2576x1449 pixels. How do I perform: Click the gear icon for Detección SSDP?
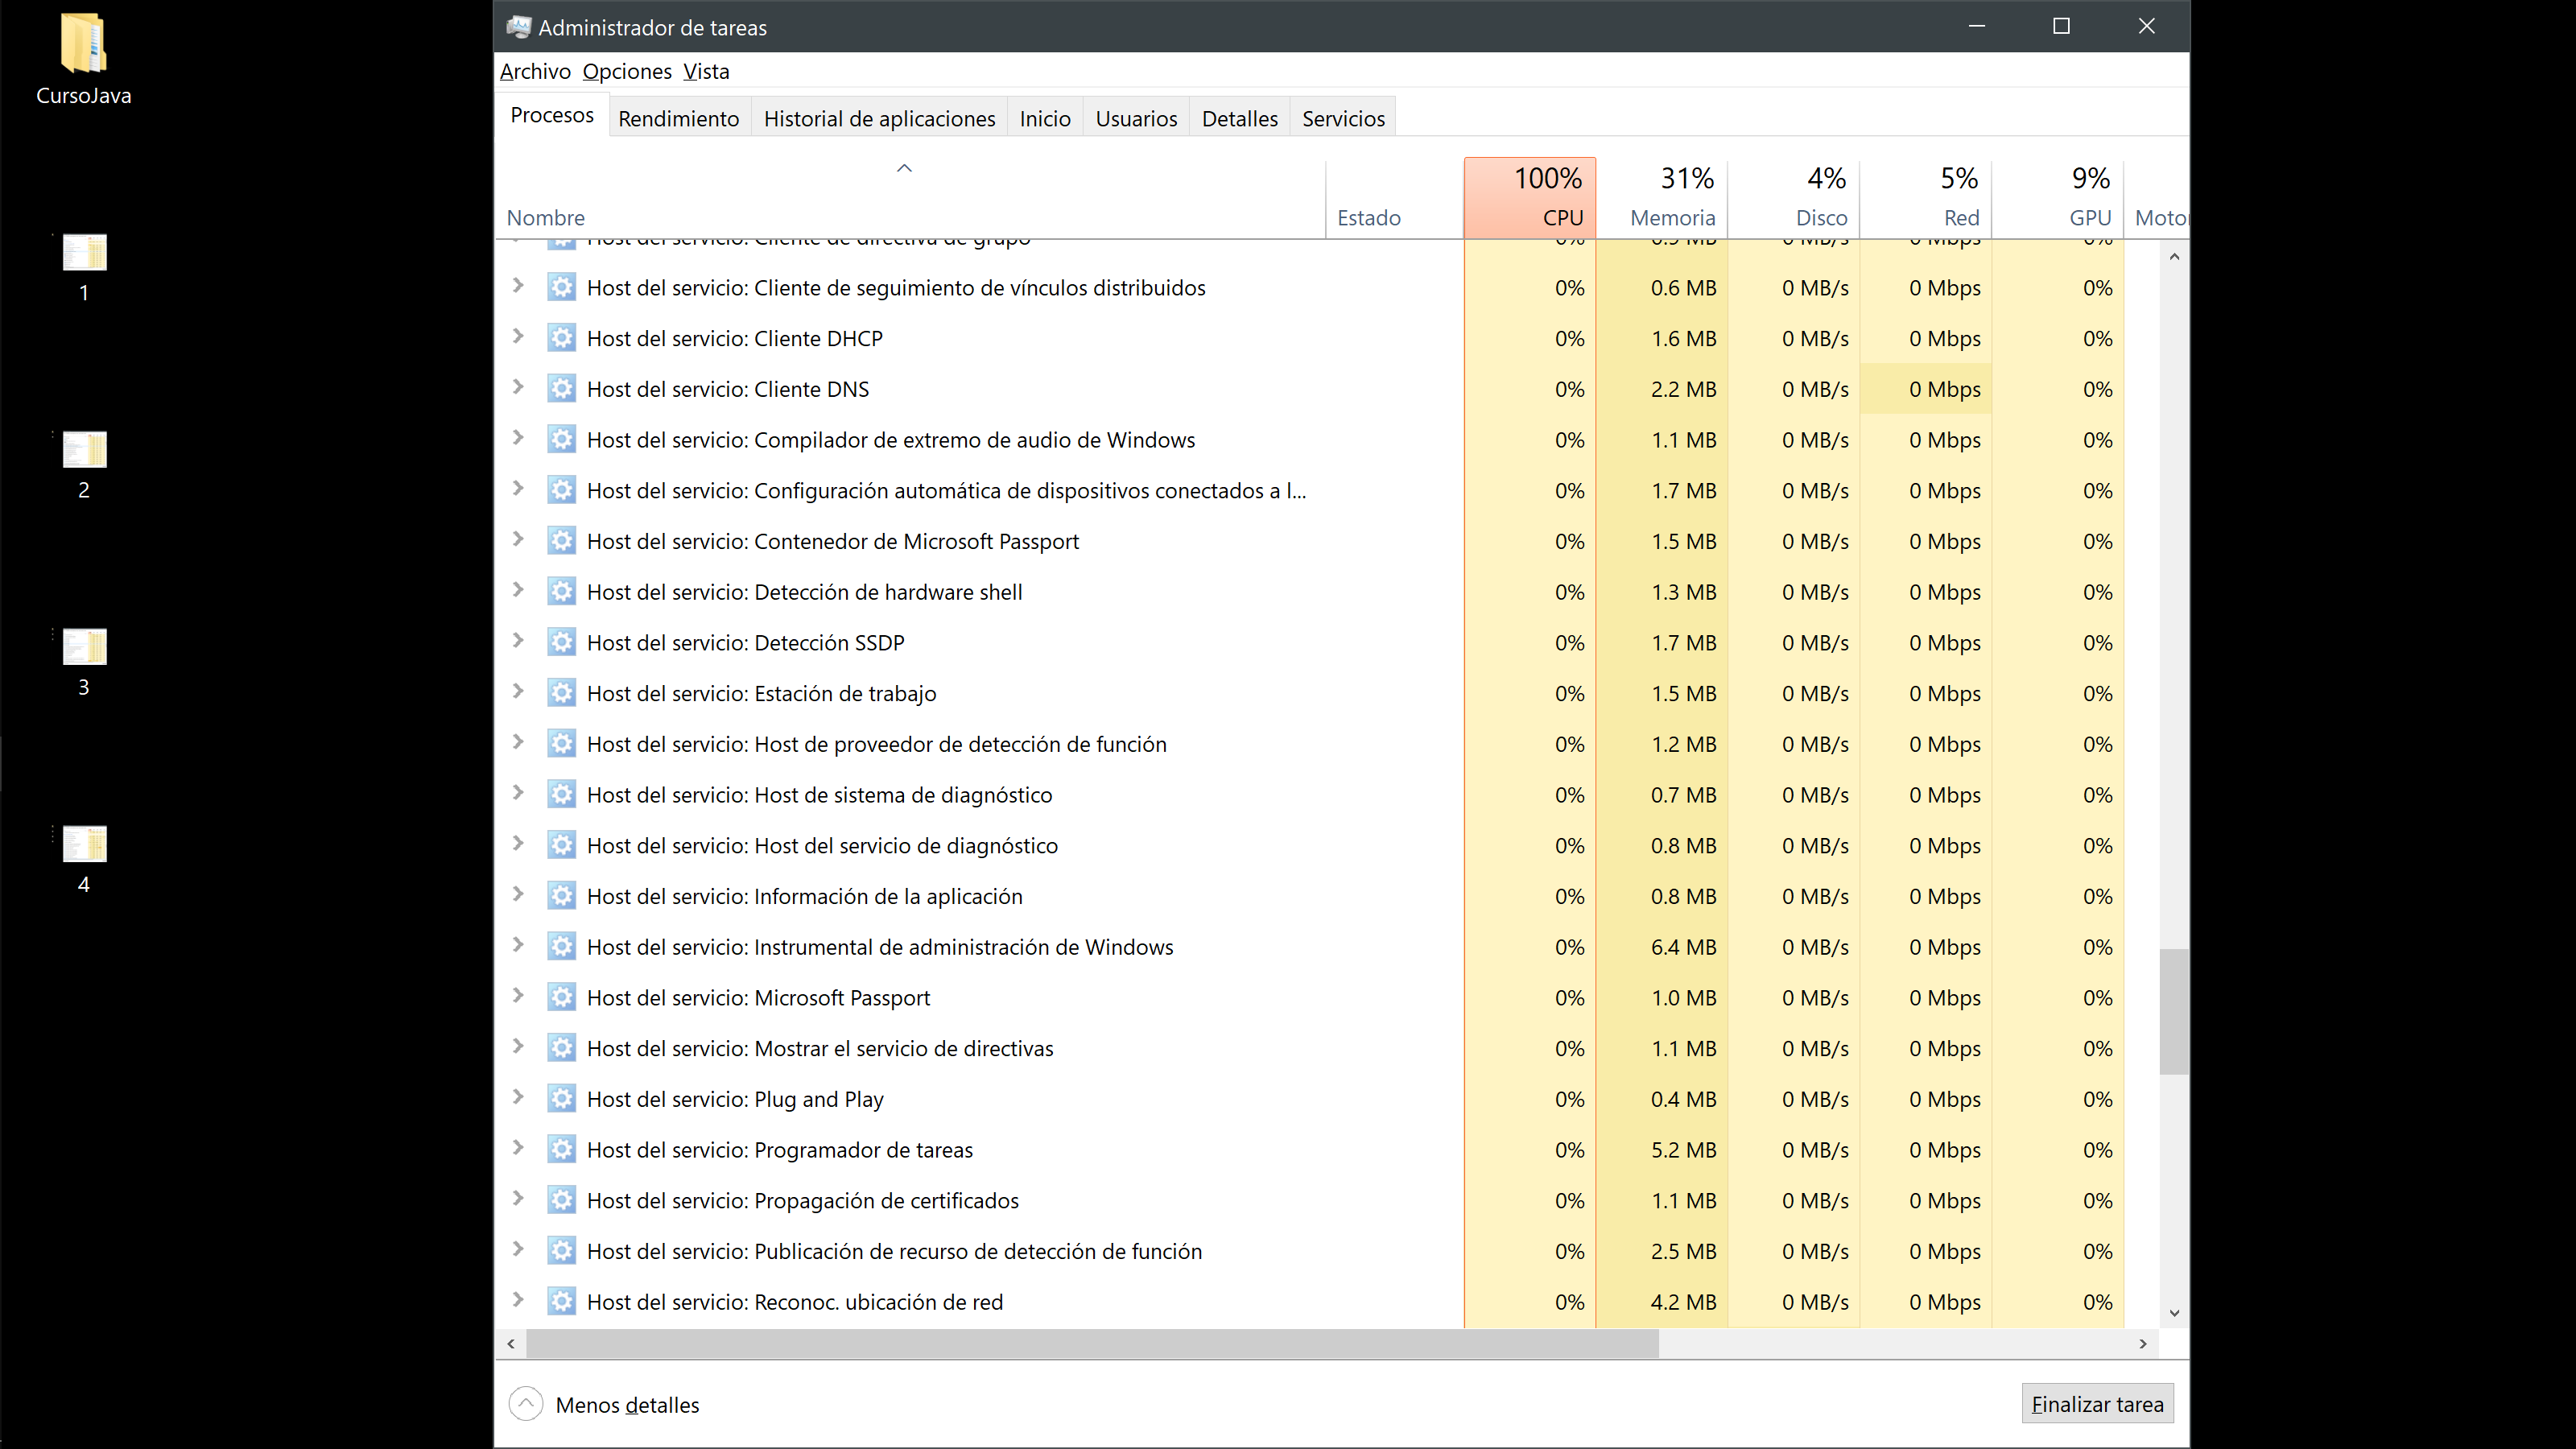(561, 642)
